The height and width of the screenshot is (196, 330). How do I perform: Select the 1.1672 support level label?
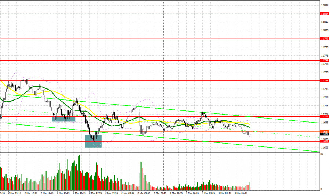coord(324,141)
